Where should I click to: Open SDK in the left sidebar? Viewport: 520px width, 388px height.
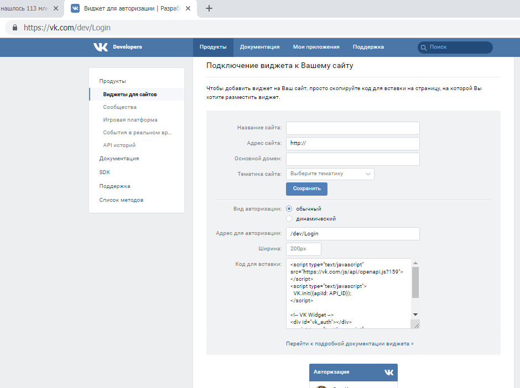point(105,172)
